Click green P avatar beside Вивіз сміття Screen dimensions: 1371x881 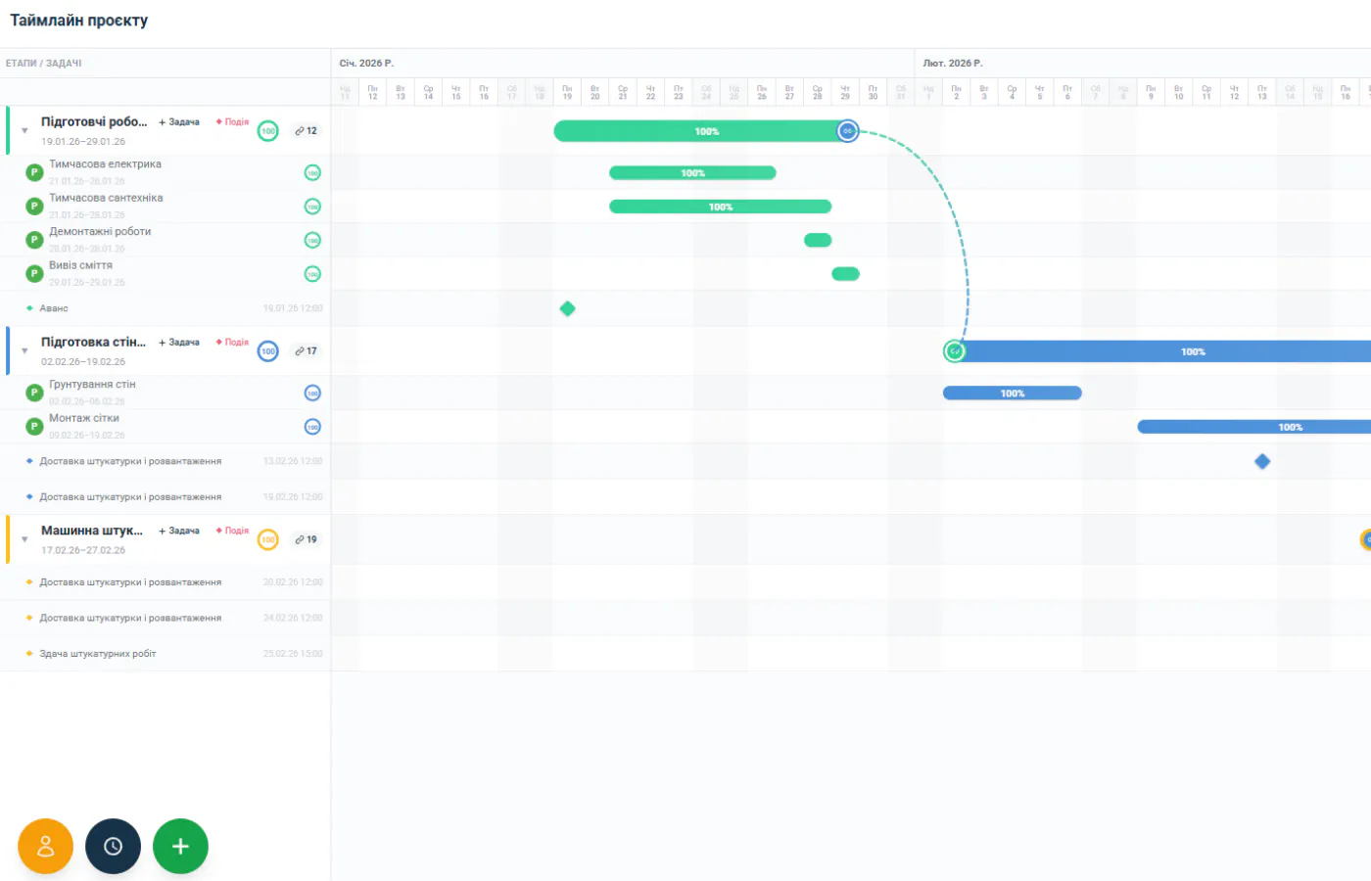coord(34,273)
